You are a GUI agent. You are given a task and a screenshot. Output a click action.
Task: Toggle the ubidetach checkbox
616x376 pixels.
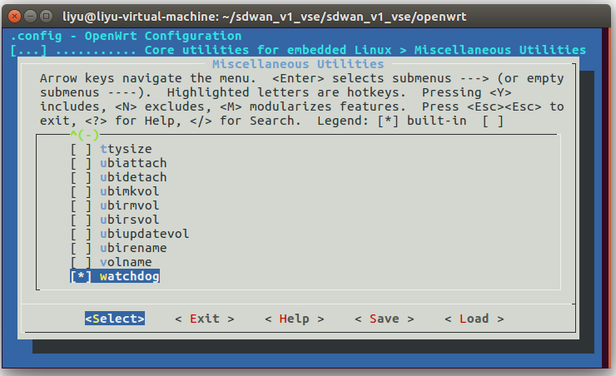(81, 177)
